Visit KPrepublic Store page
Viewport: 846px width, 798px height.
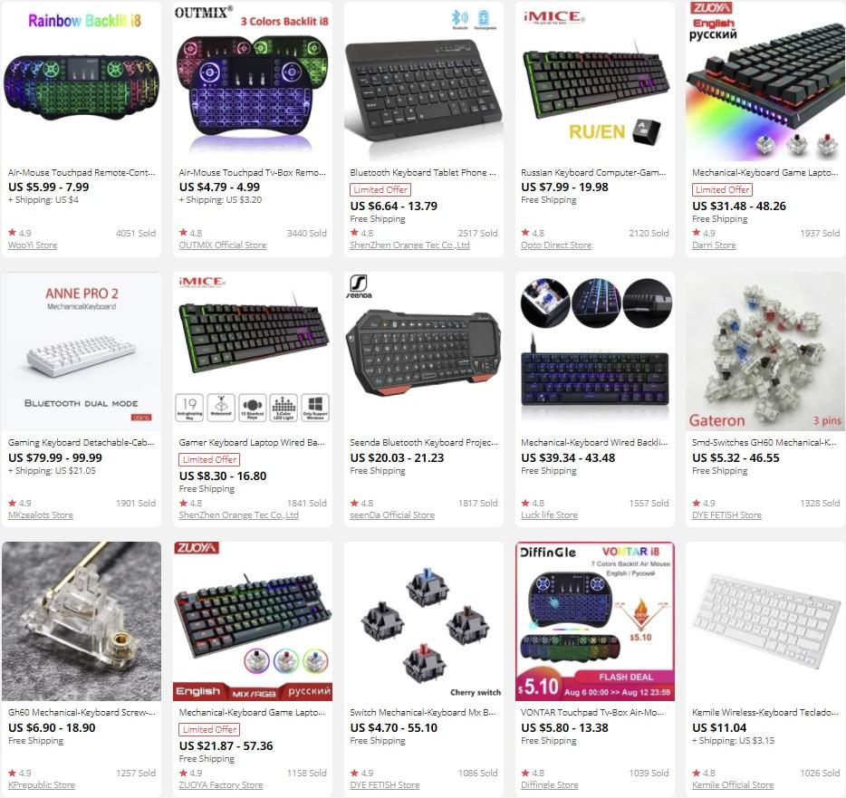(41, 784)
